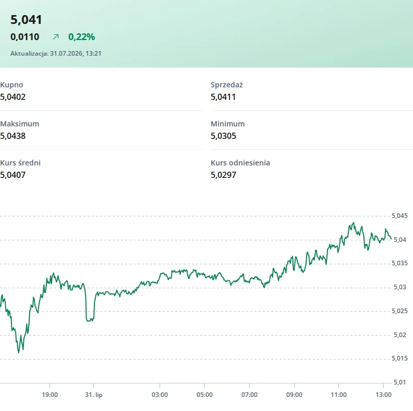Select the current rate value 5,041
This screenshot has width=413, height=411.
pos(26,20)
